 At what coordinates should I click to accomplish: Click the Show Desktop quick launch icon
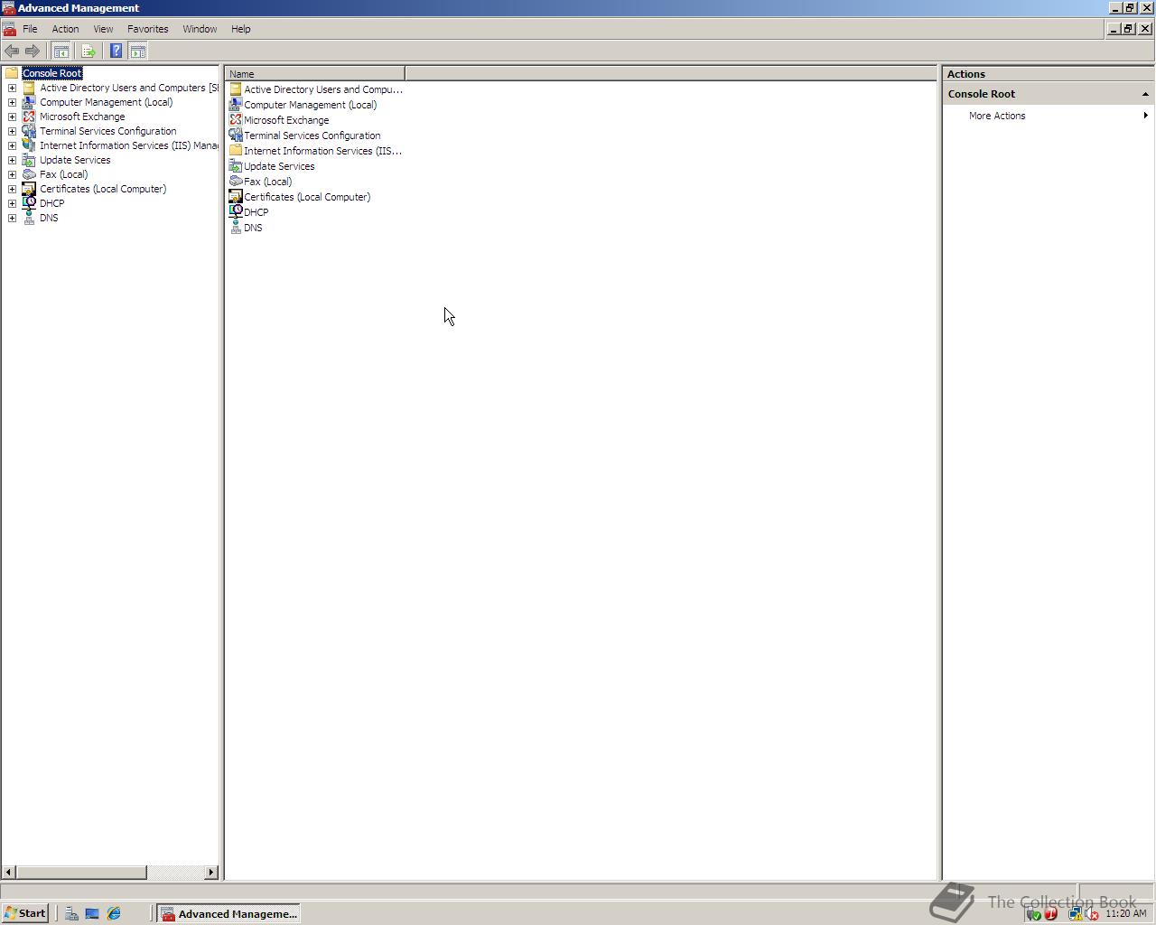[92, 913]
